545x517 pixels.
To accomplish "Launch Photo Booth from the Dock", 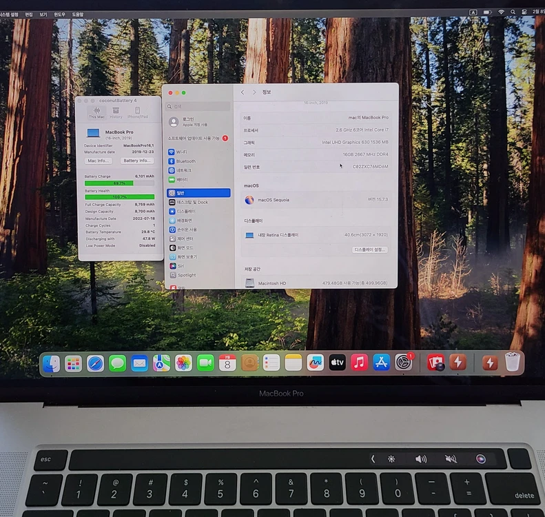I will pos(435,363).
